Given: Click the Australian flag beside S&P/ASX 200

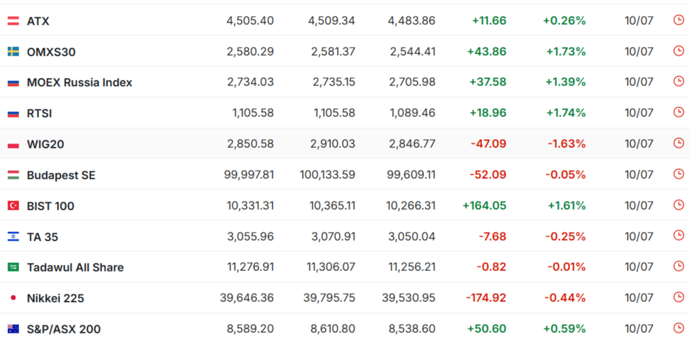Looking at the screenshot, I should click(13, 328).
